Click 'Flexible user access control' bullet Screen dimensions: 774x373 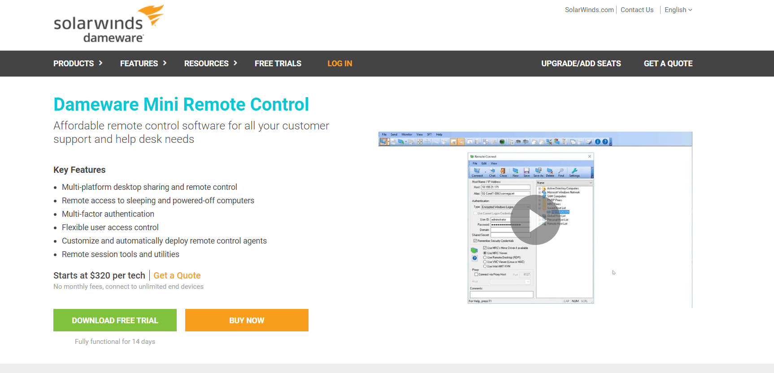110,227
